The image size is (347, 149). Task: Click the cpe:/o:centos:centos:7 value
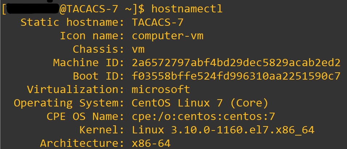pos(203,116)
